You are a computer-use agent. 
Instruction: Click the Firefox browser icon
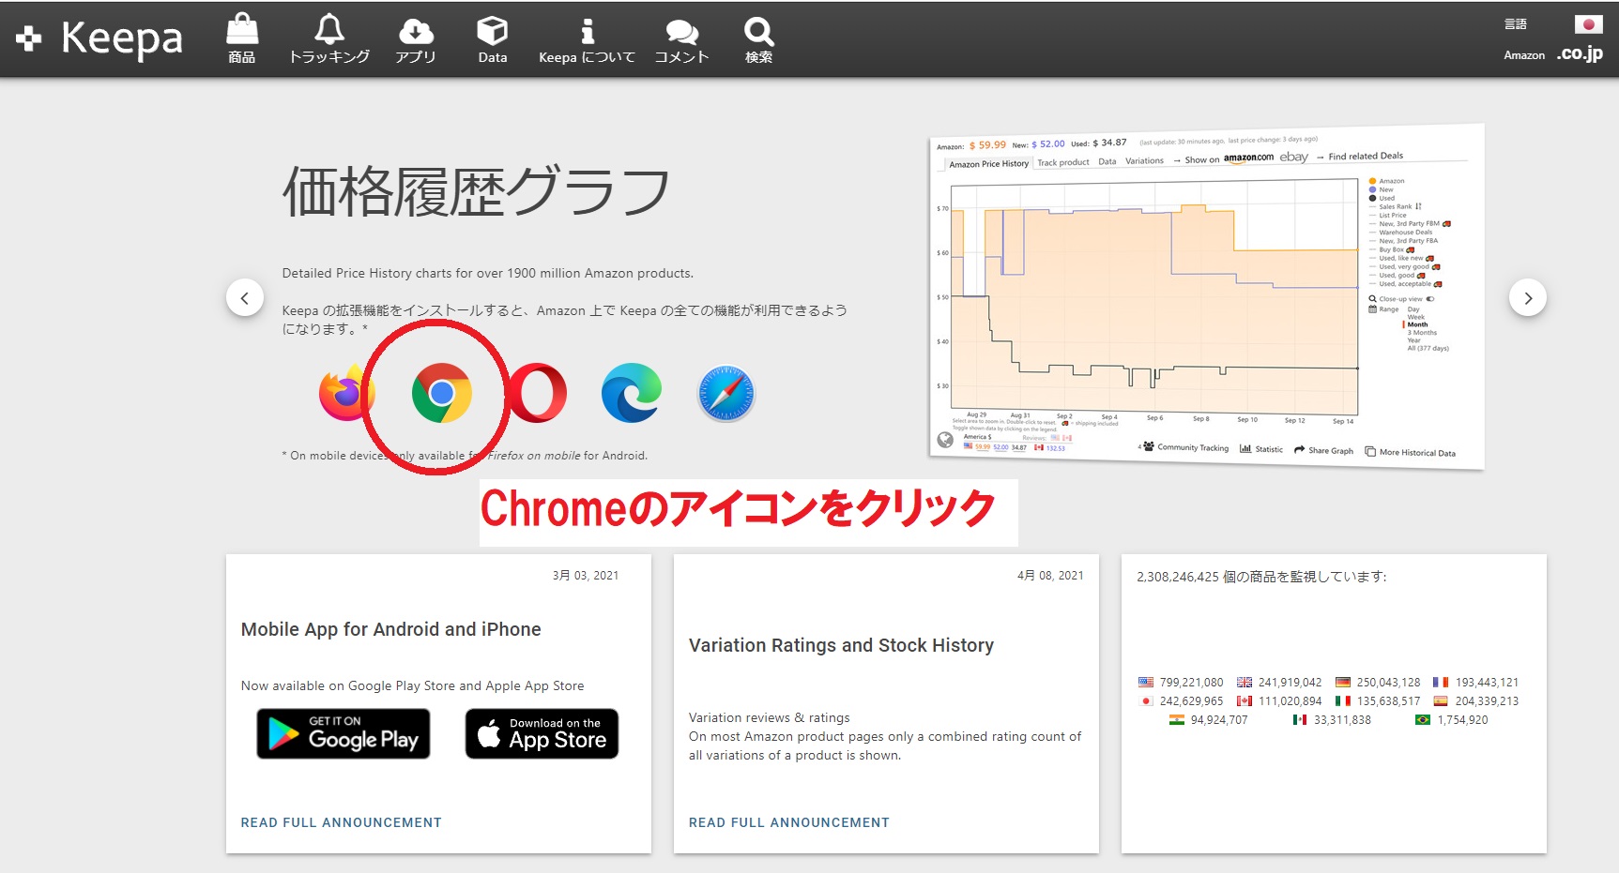(346, 393)
